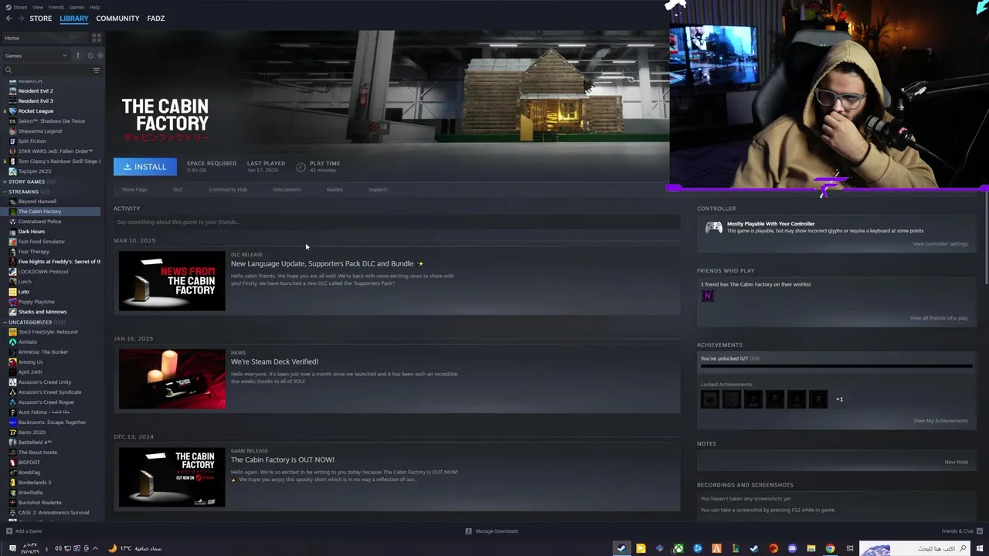Click the activity comment input field
Image resolution: width=989 pixels, height=556 pixels.
(397, 222)
